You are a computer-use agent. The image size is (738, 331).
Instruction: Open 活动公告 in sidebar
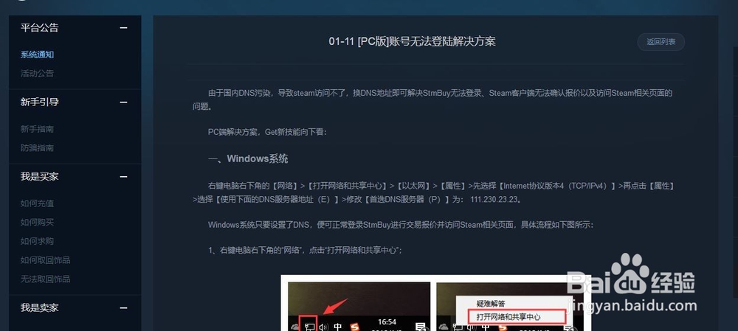(37, 73)
